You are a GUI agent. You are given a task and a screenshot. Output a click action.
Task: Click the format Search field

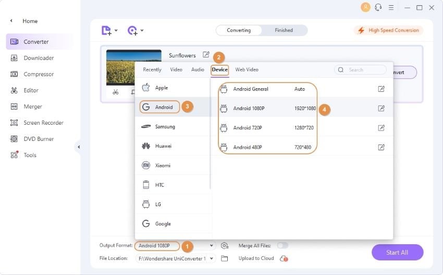pos(360,69)
